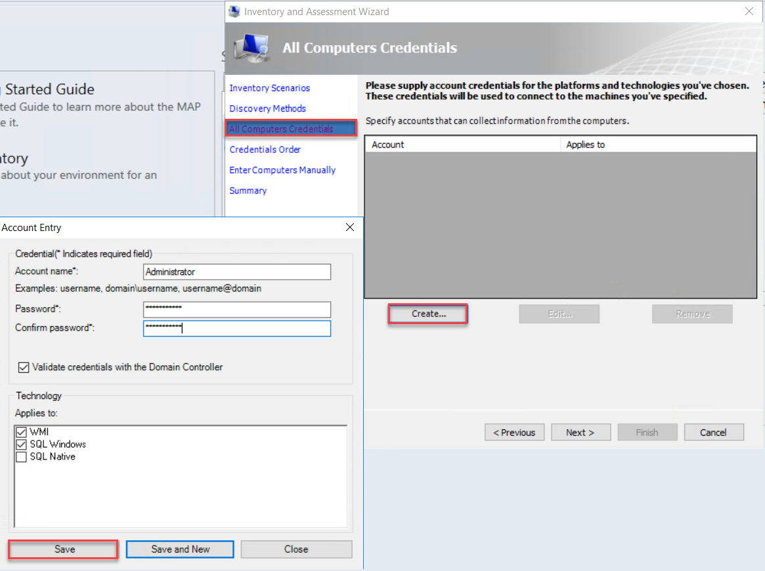Click the Create... button
The width and height of the screenshot is (765, 571).
[x=428, y=314]
